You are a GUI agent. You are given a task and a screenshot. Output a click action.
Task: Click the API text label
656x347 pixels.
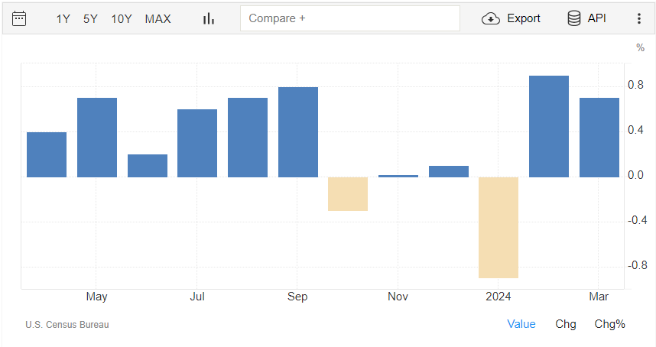tap(597, 18)
